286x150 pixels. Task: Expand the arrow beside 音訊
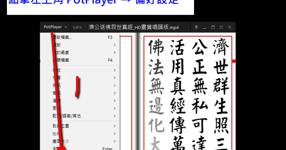115,93
